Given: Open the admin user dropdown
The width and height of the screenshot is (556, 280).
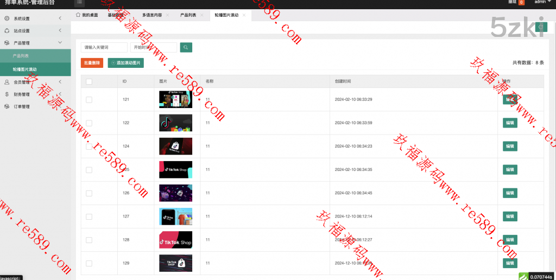Looking at the screenshot, I should [542, 2].
